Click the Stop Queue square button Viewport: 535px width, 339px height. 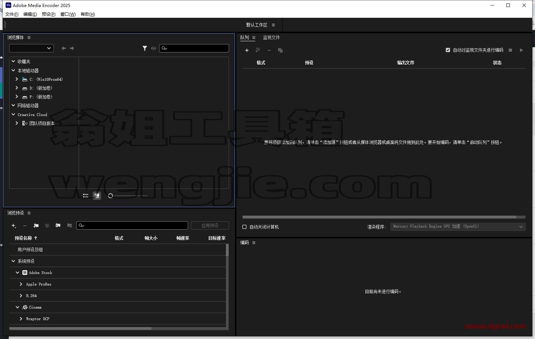point(510,50)
